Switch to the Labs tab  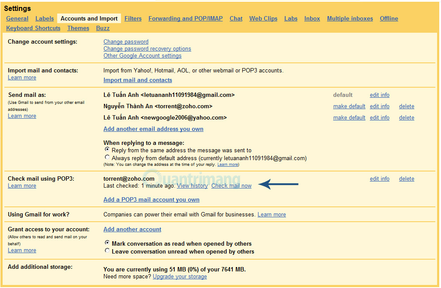pos(291,18)
